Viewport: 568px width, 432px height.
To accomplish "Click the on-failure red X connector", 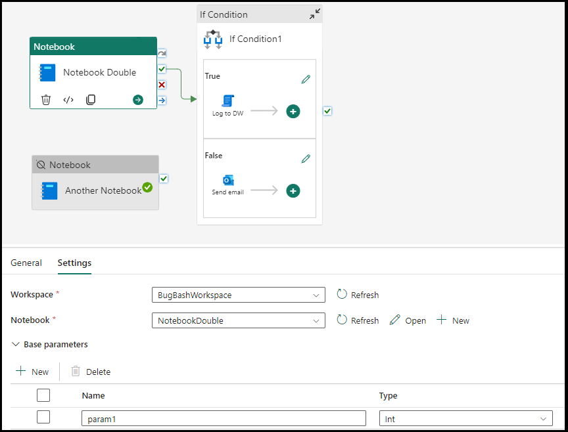I will pos(162,84).
